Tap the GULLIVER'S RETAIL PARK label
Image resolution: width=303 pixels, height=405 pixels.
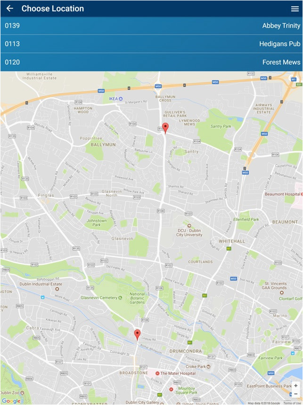175,114
